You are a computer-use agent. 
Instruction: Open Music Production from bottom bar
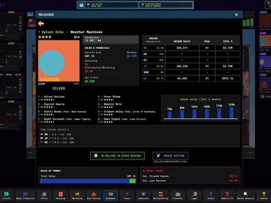pyautogui.click(x=25, y=195)
